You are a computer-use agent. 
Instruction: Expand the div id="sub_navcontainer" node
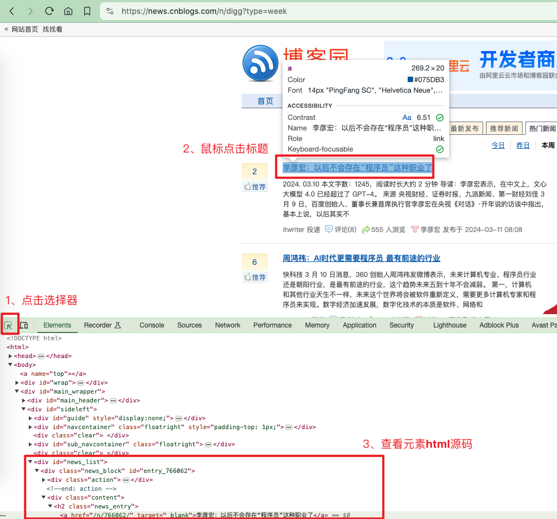30,445
